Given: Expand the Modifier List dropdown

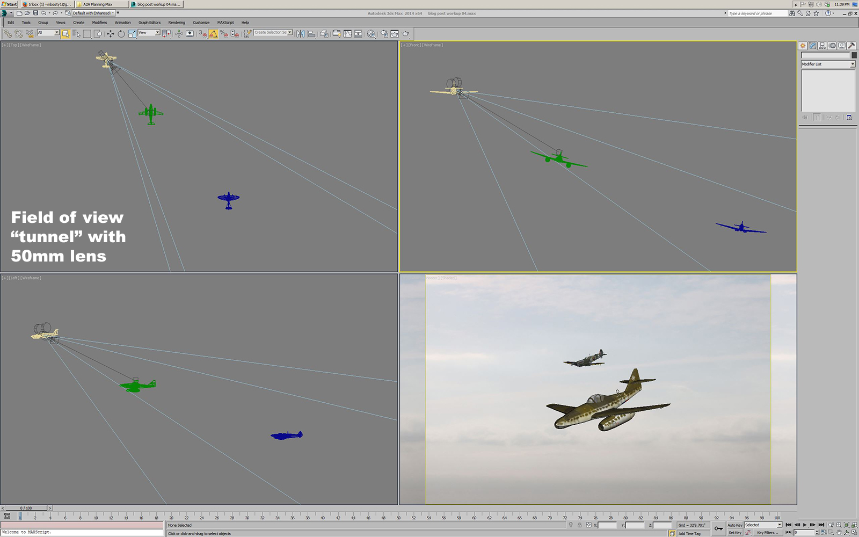Looking at the screenshot, I should 852,64.
